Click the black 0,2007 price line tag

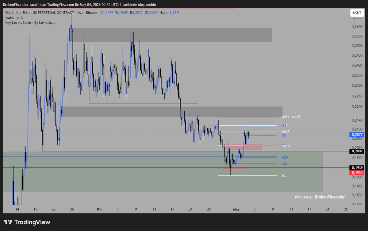click(357, 151)
